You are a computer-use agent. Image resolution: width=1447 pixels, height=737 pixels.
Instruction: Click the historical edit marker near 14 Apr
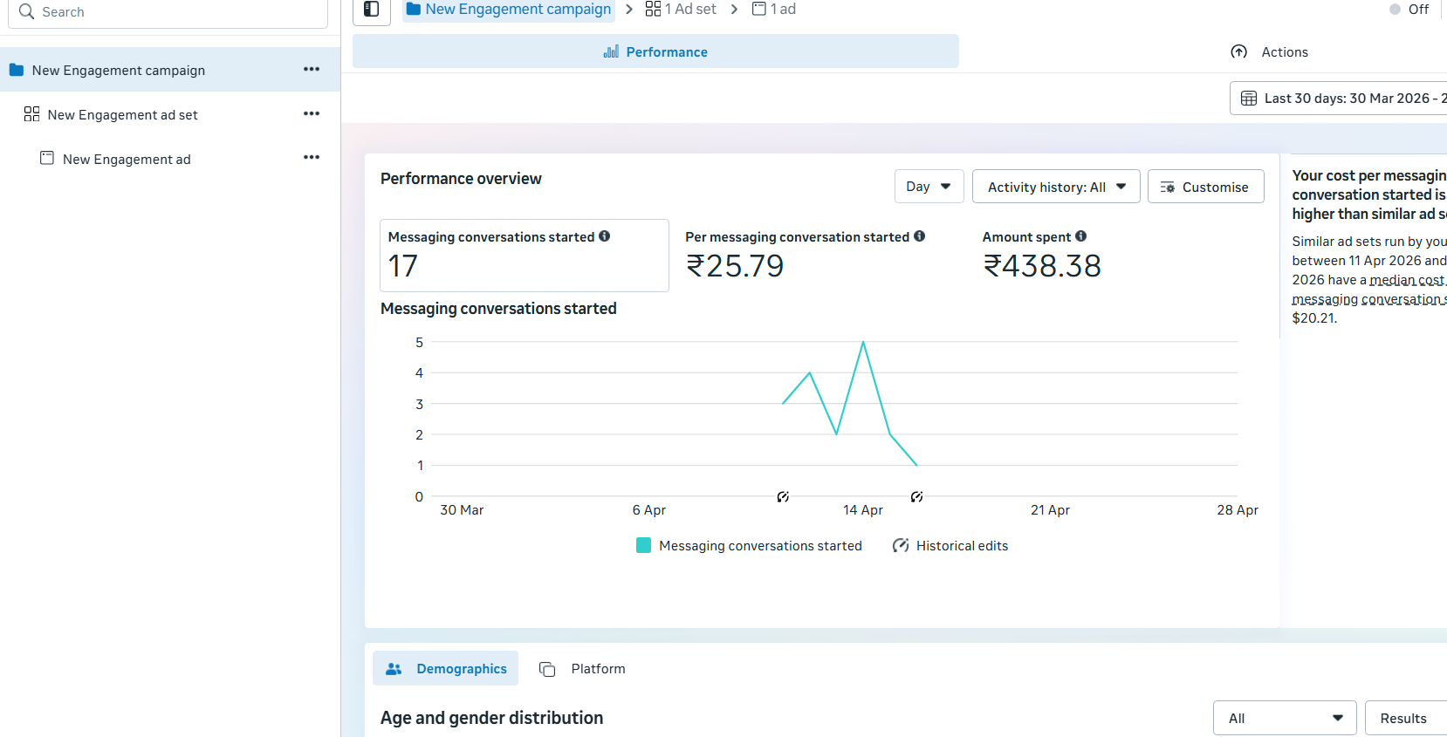tap(916, 496)
